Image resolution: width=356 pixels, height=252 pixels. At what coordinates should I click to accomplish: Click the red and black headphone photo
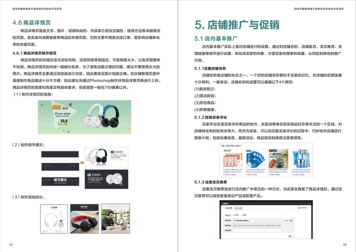click(x=84, y=219)
